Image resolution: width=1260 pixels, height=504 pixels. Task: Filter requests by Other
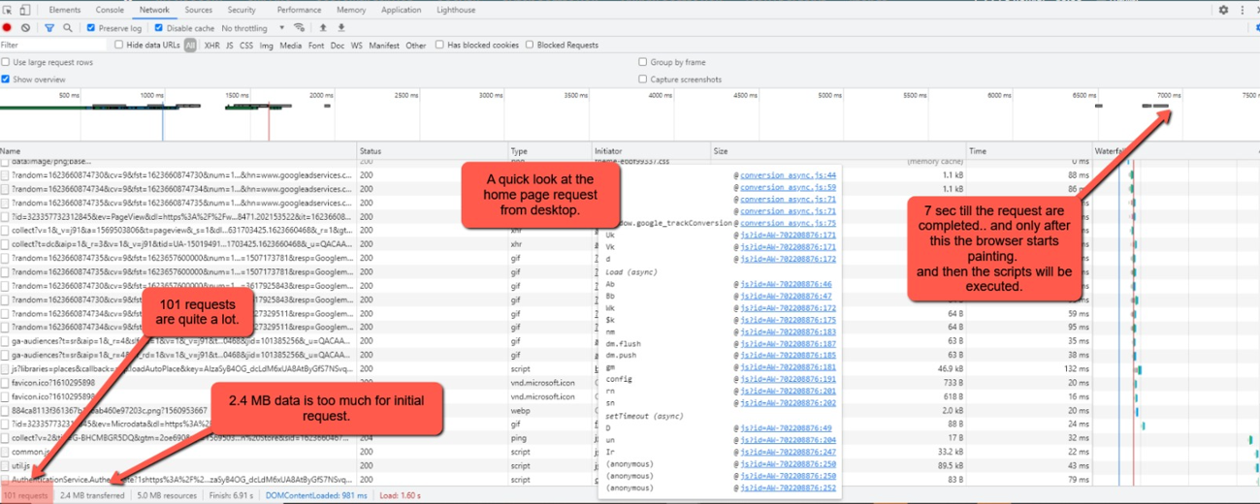pyautogui.click(x=416, y=45)
